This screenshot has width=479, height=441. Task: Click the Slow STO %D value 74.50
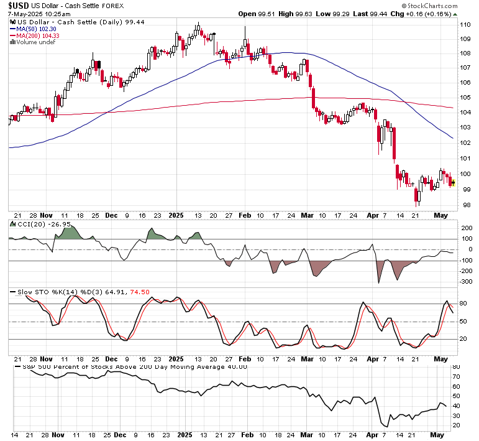point(140,292)
